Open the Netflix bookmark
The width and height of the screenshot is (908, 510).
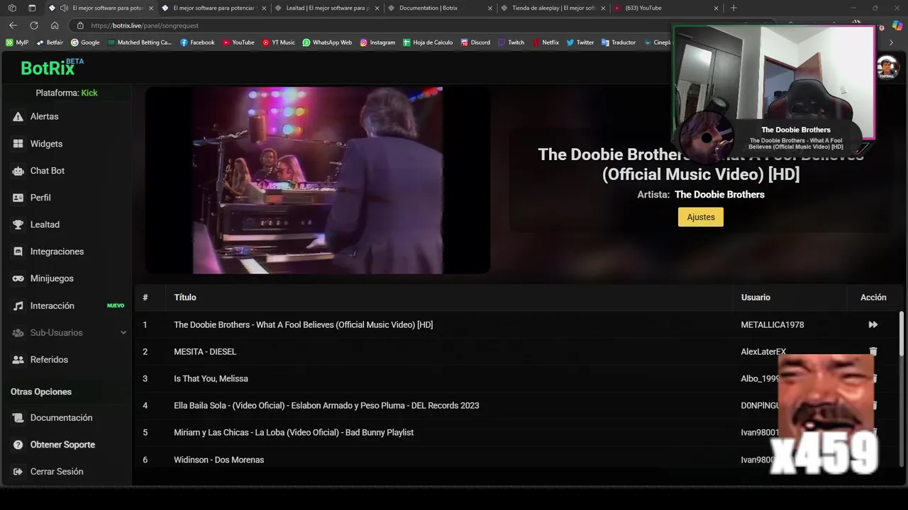coord(546,42)
